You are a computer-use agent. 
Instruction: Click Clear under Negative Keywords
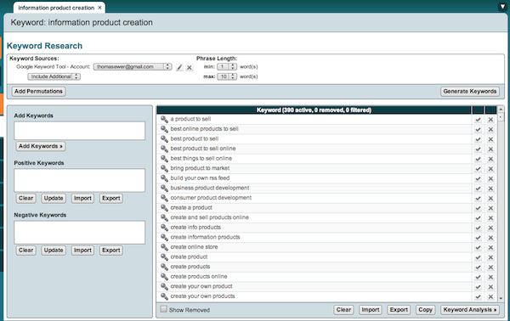point(25,251)
